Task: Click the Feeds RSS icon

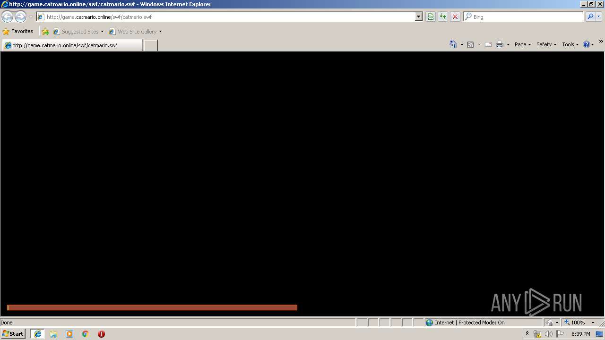Action: point(470,44)
